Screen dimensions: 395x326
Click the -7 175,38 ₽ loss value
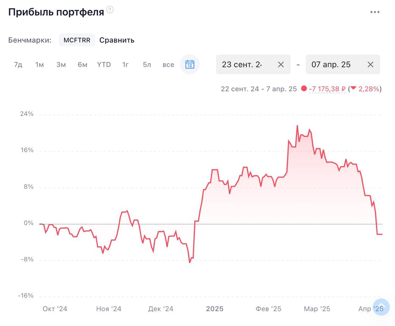click(327, 89)
